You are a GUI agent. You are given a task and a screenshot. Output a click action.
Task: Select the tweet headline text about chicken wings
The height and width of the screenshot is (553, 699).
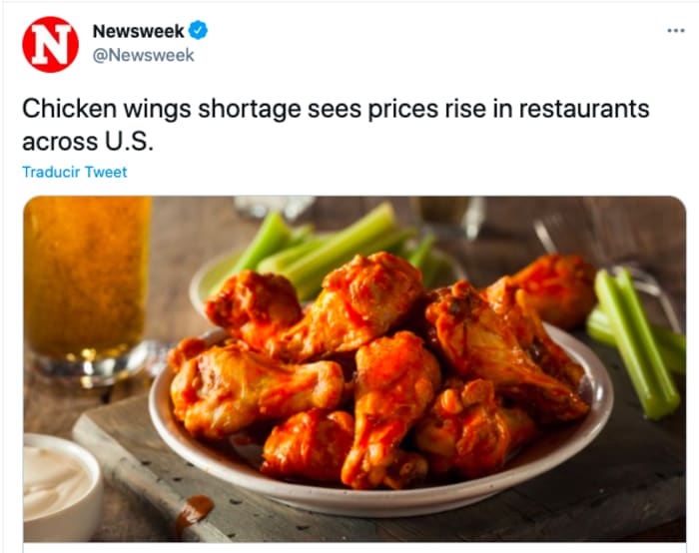click(x=336, y=125)
